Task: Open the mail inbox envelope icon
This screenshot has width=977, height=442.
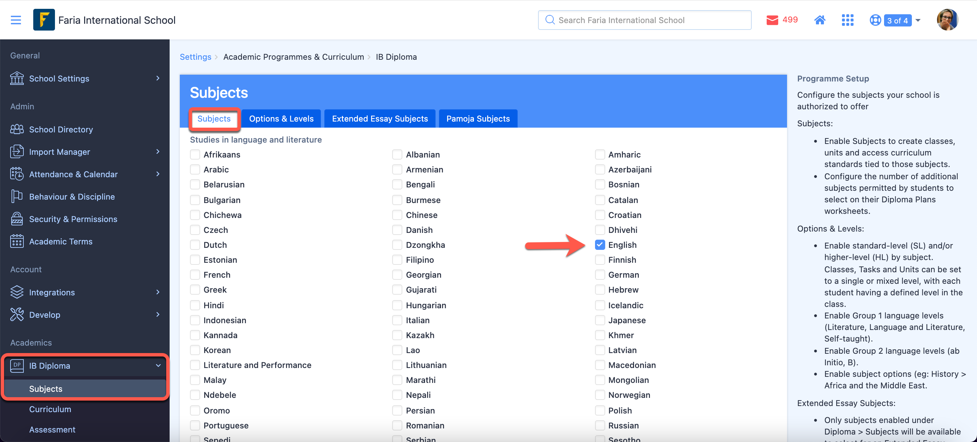Action: coord(772,20)
